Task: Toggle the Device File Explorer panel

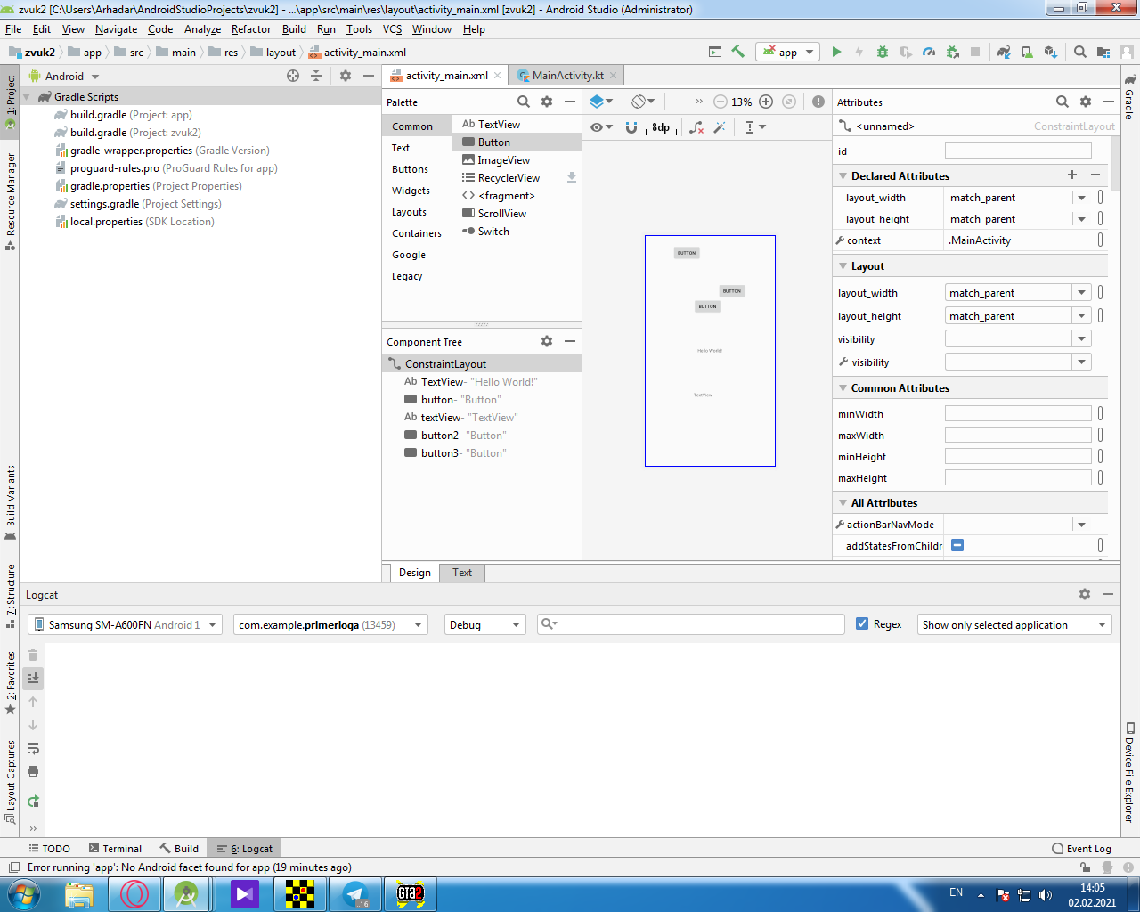Action: (1129, 771)
